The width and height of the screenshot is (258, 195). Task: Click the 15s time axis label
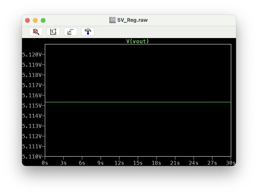[138, 163]
